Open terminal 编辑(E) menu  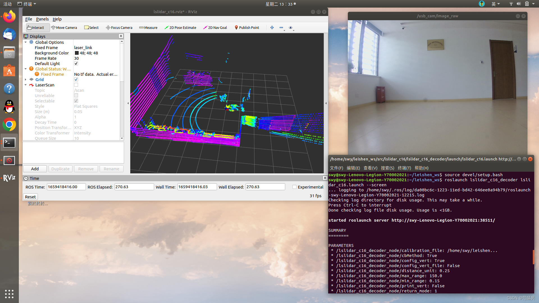353,168
